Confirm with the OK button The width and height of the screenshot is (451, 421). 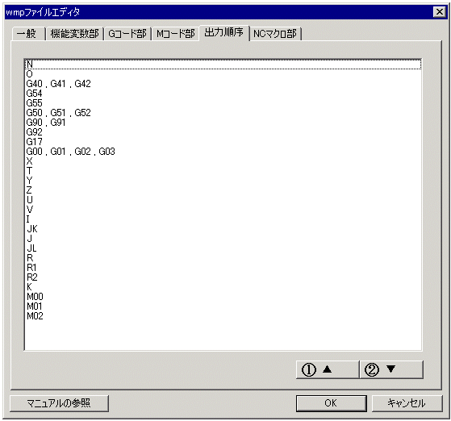(x=331, y=403)
